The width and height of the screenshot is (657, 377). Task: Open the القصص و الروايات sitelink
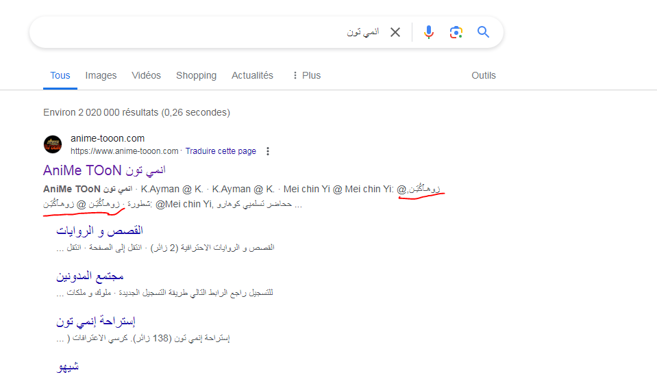click(100, 231)
